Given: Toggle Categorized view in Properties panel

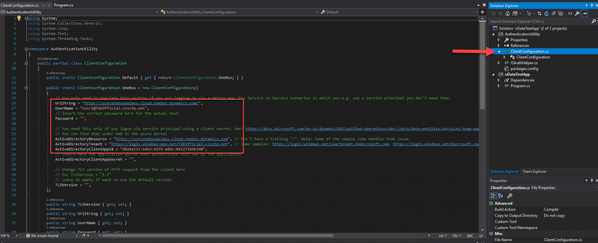Looking at the screenshot, I should coord(493,196).
